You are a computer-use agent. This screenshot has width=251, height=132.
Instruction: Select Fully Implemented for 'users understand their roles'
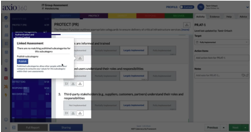coord(162,76)
